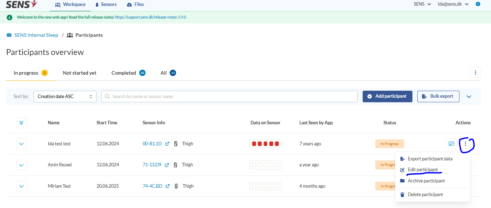Screen dimensions: 491x208
Task: Open the Sort by Creation date dropdown
Action: (65, 96)
